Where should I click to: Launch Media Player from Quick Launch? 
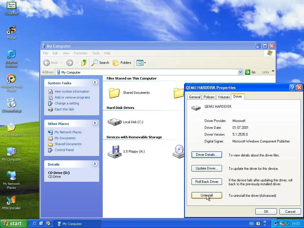pyautogui.click(x=48, y=224)
